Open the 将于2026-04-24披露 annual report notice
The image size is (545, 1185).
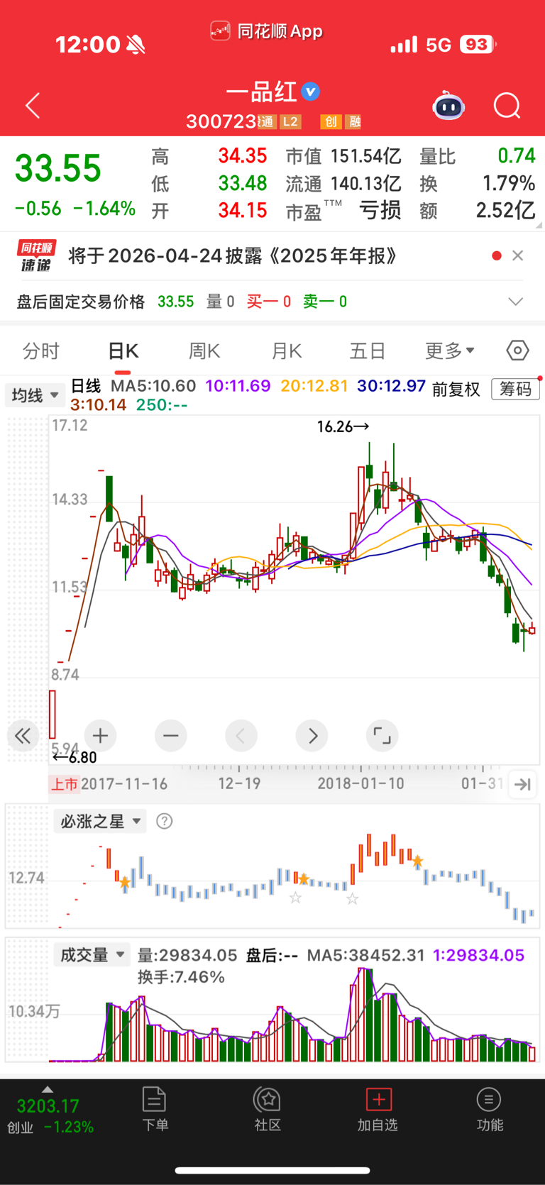(x=233, y=255)
